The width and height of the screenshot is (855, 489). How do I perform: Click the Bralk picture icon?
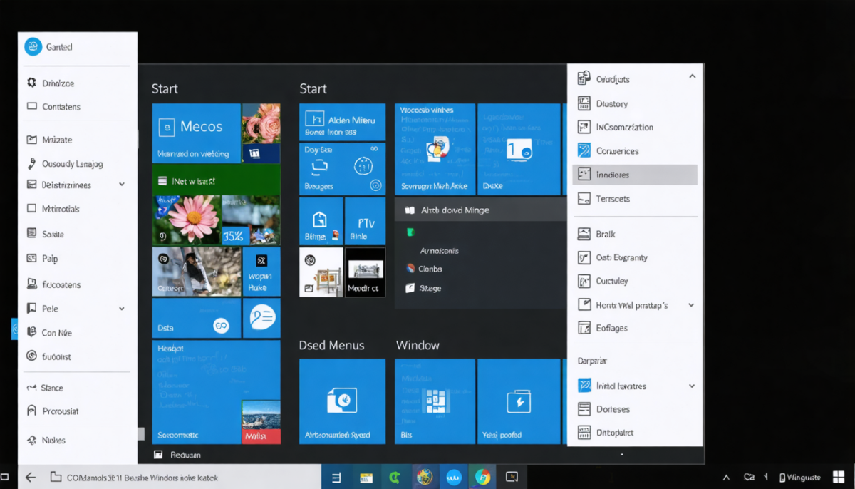click(x=584, y=234)
